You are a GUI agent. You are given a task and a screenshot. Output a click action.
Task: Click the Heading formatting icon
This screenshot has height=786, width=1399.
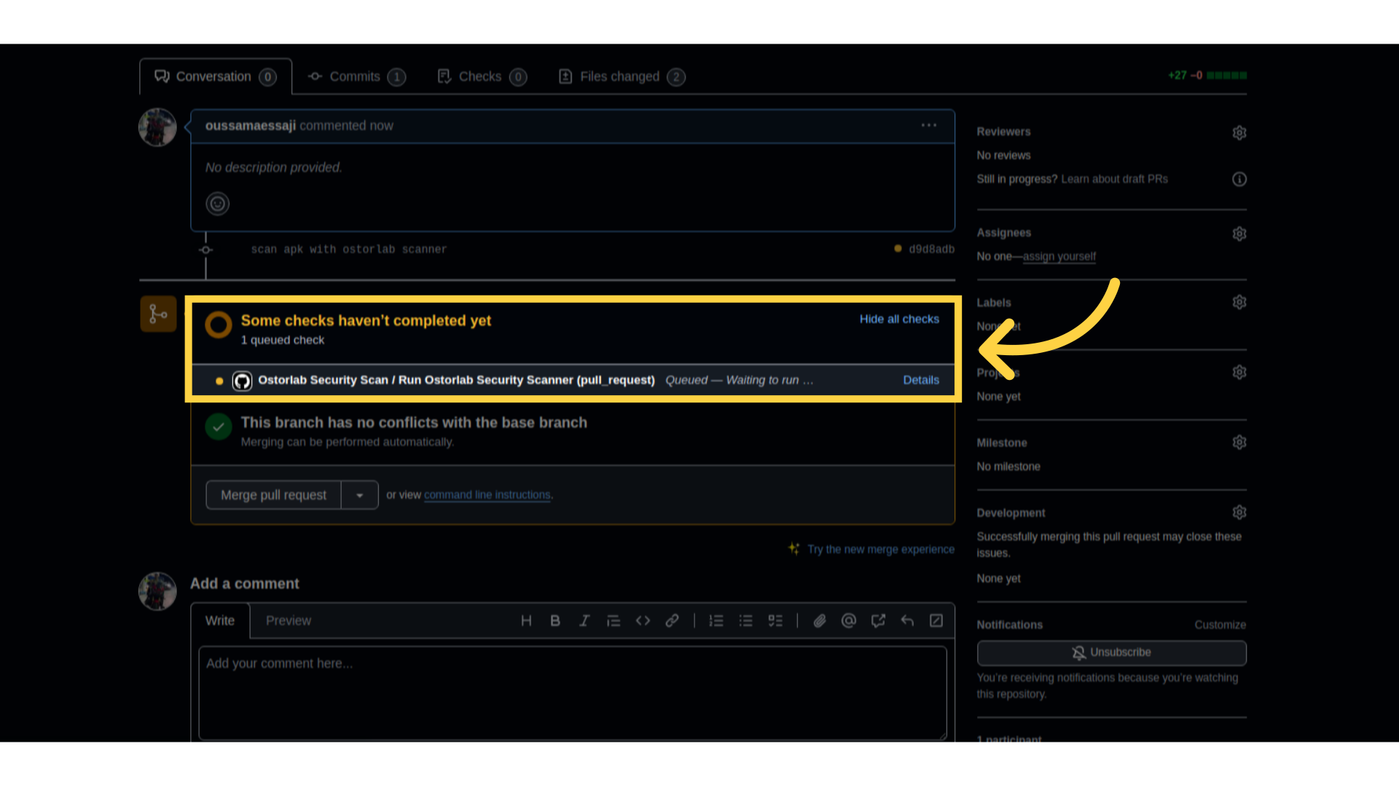tap(526, 621)
